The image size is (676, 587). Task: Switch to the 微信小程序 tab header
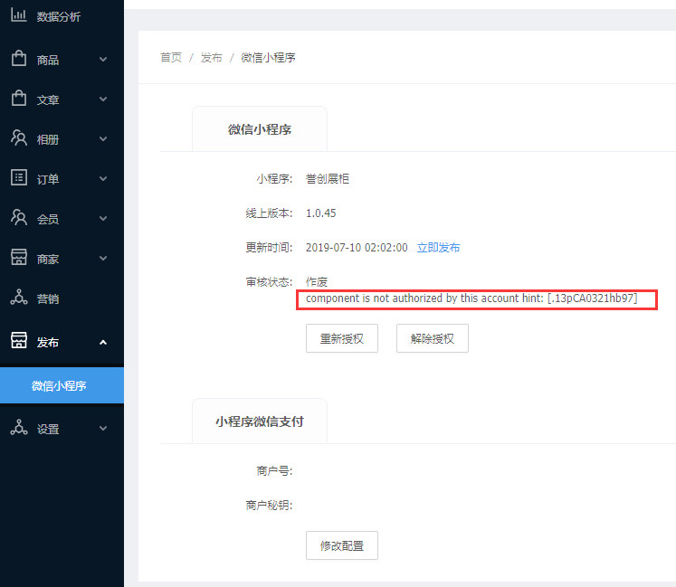(x=260, y=129)
